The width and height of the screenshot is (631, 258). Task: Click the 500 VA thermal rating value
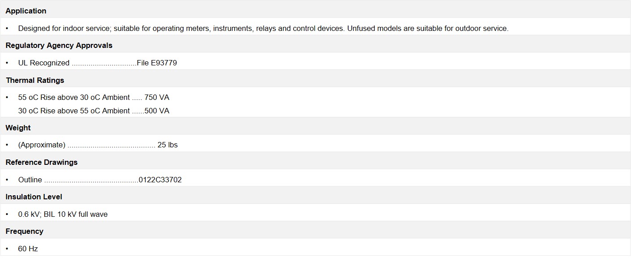coord(157,111)
